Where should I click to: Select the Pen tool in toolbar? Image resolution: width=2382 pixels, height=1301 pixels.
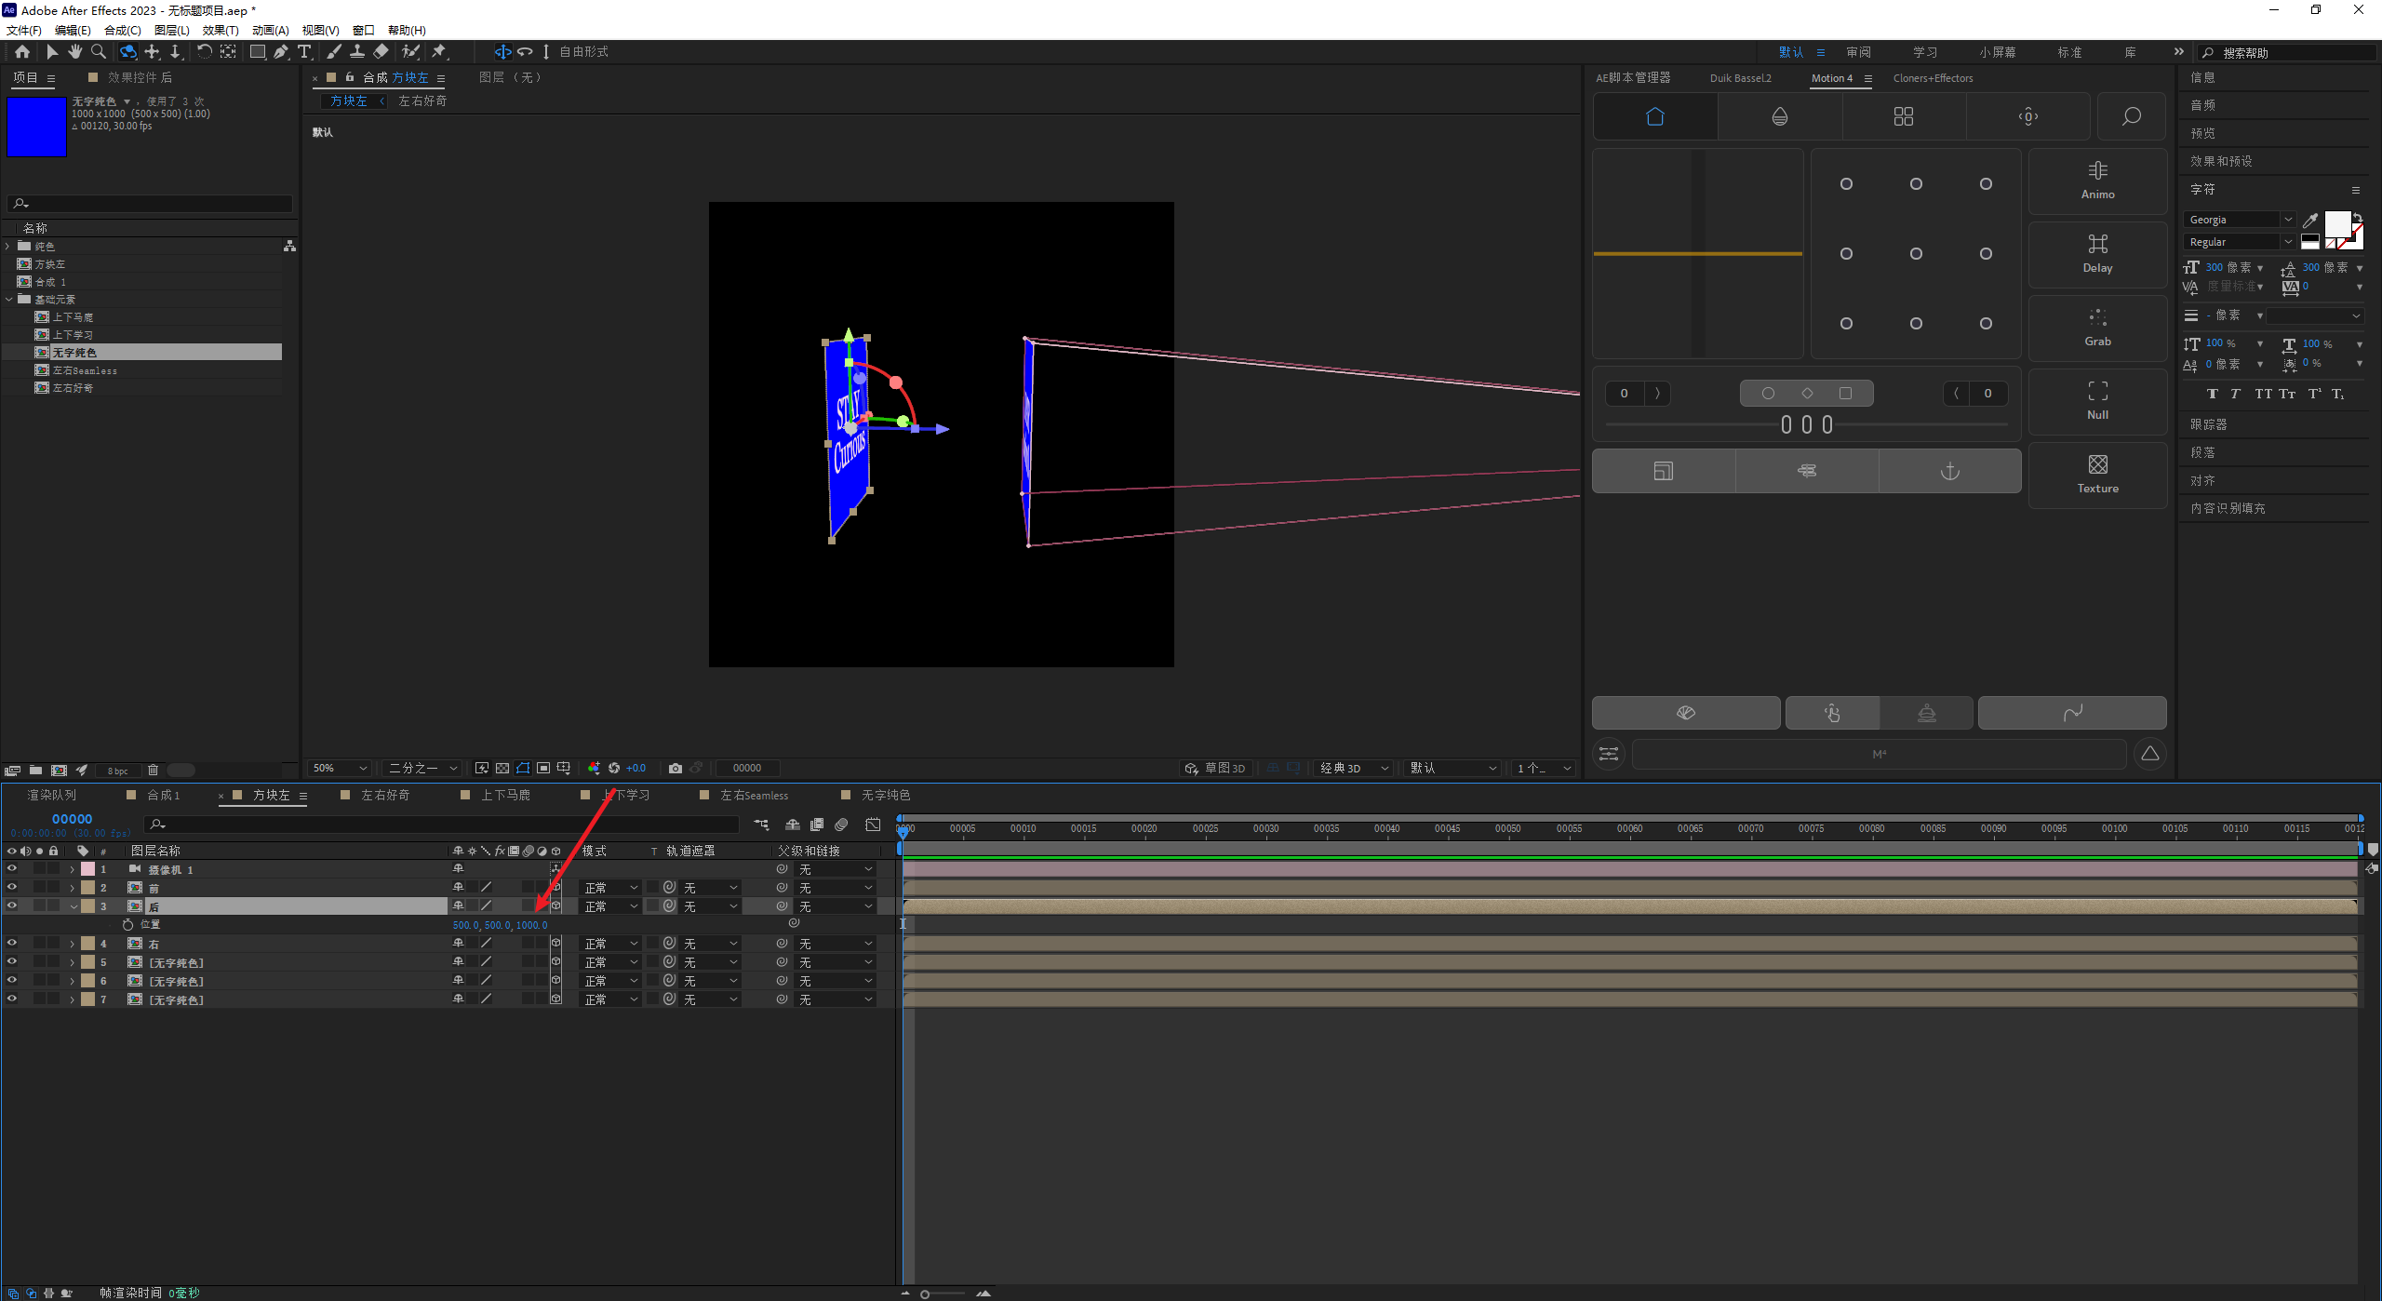click(x=280, y=52)
